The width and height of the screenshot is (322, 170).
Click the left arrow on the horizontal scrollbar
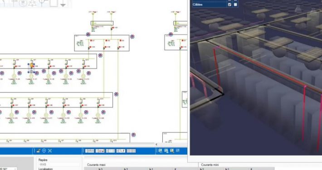[x=156, y=144]
